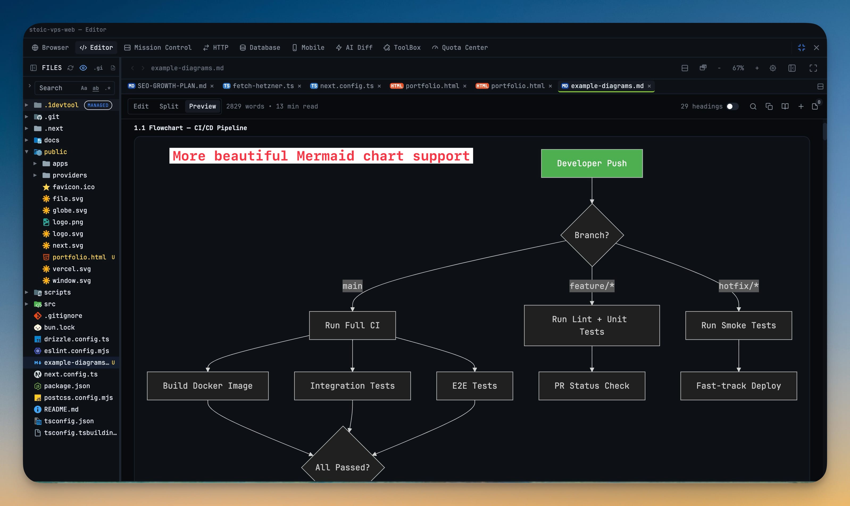Create new file icon in FILES header
This screenshot has height=506, width=850.
click(113, 68)
